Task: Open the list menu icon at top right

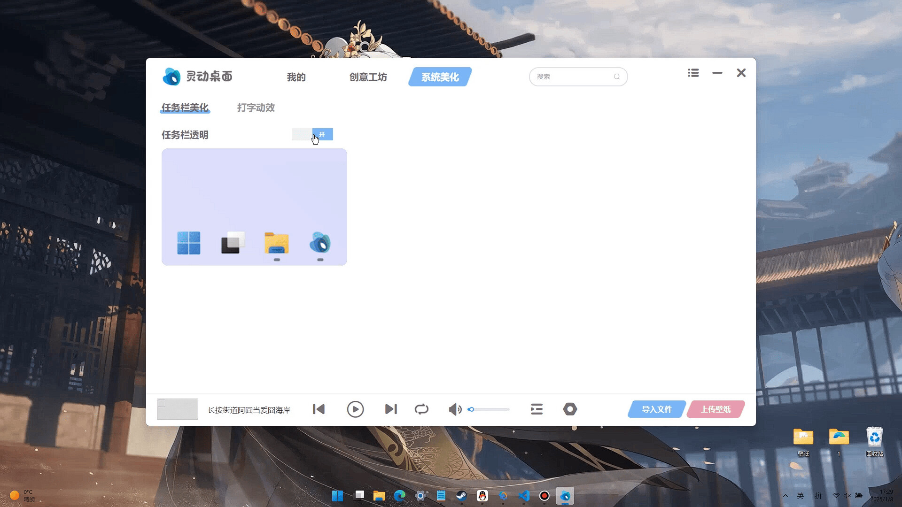Action: [693, 73]
